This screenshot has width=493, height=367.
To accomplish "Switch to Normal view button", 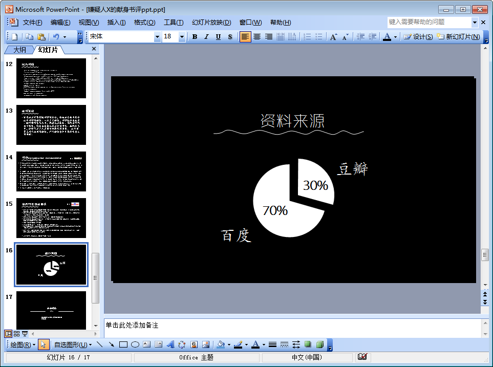I will pyautogui.click(x=9, y=334).
